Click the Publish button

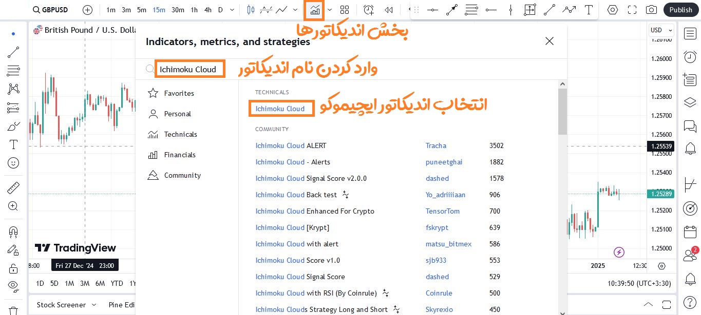coord(680,10)
